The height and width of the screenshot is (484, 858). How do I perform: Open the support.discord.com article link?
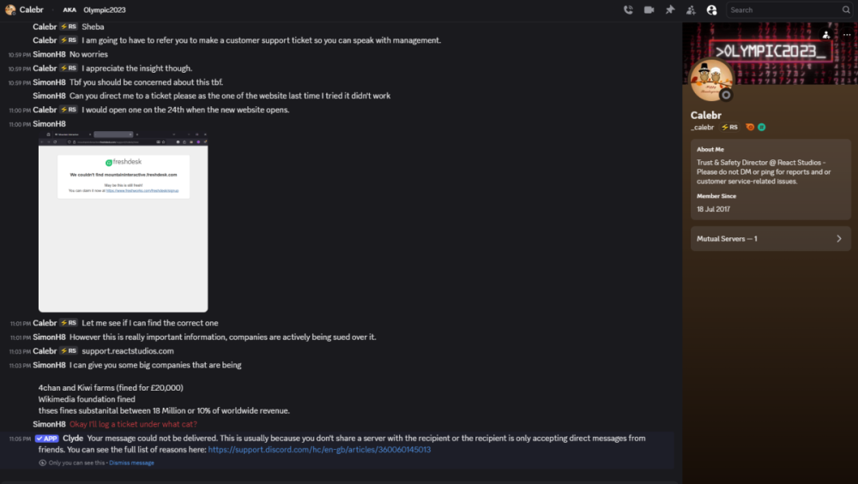[319, 450]
